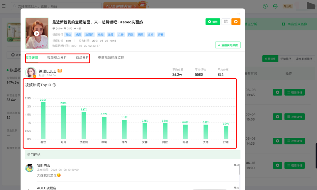Screen dimensions: 317x190
Task: Select the 女神 hot word tag
Action: (x=121, y=34)
